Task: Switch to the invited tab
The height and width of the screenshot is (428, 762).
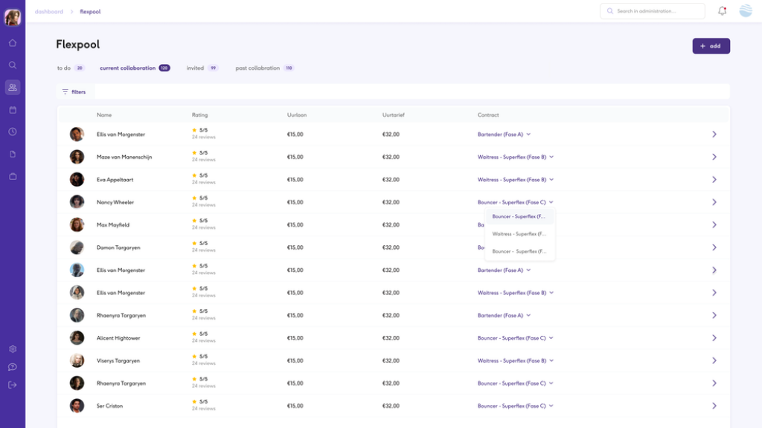Action: click(x=195, y=68)
